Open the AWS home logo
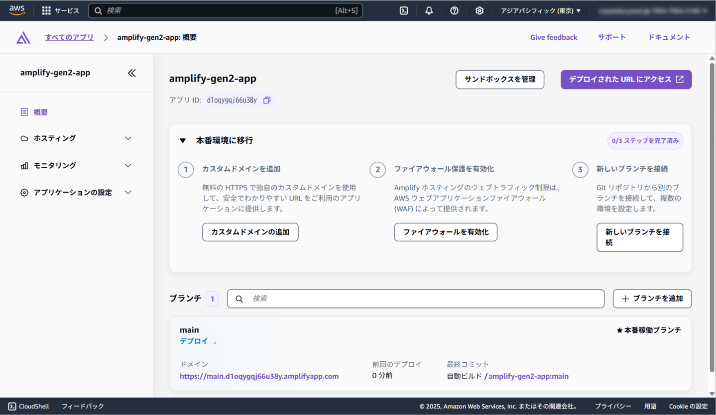This screenshot has height=415, width=716. coord(17,10)
